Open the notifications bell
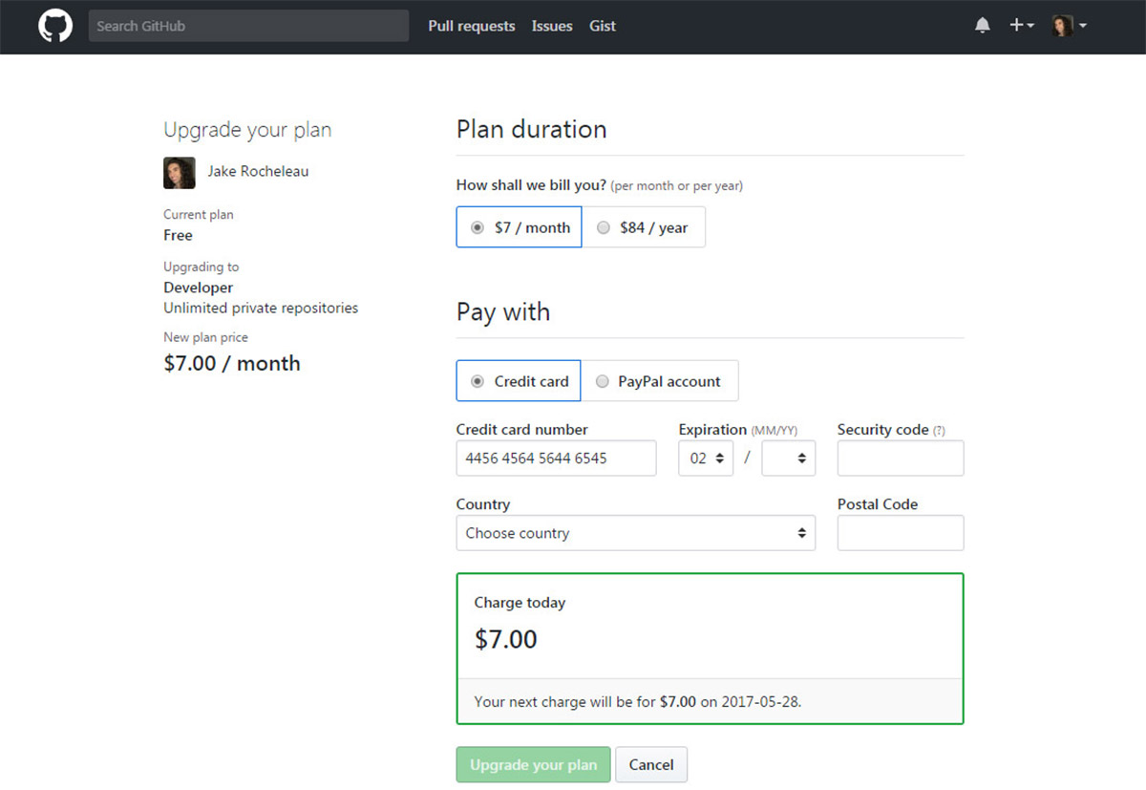The width and height of the screenshot is (1146, 790). pos(982,26)
